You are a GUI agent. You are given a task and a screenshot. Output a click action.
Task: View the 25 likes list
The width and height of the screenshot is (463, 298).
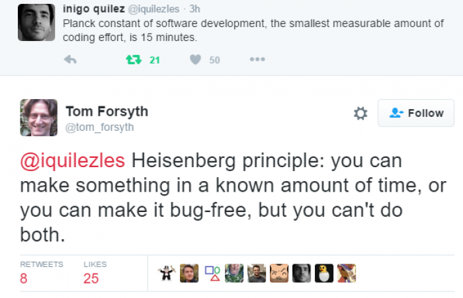point(95,273)
